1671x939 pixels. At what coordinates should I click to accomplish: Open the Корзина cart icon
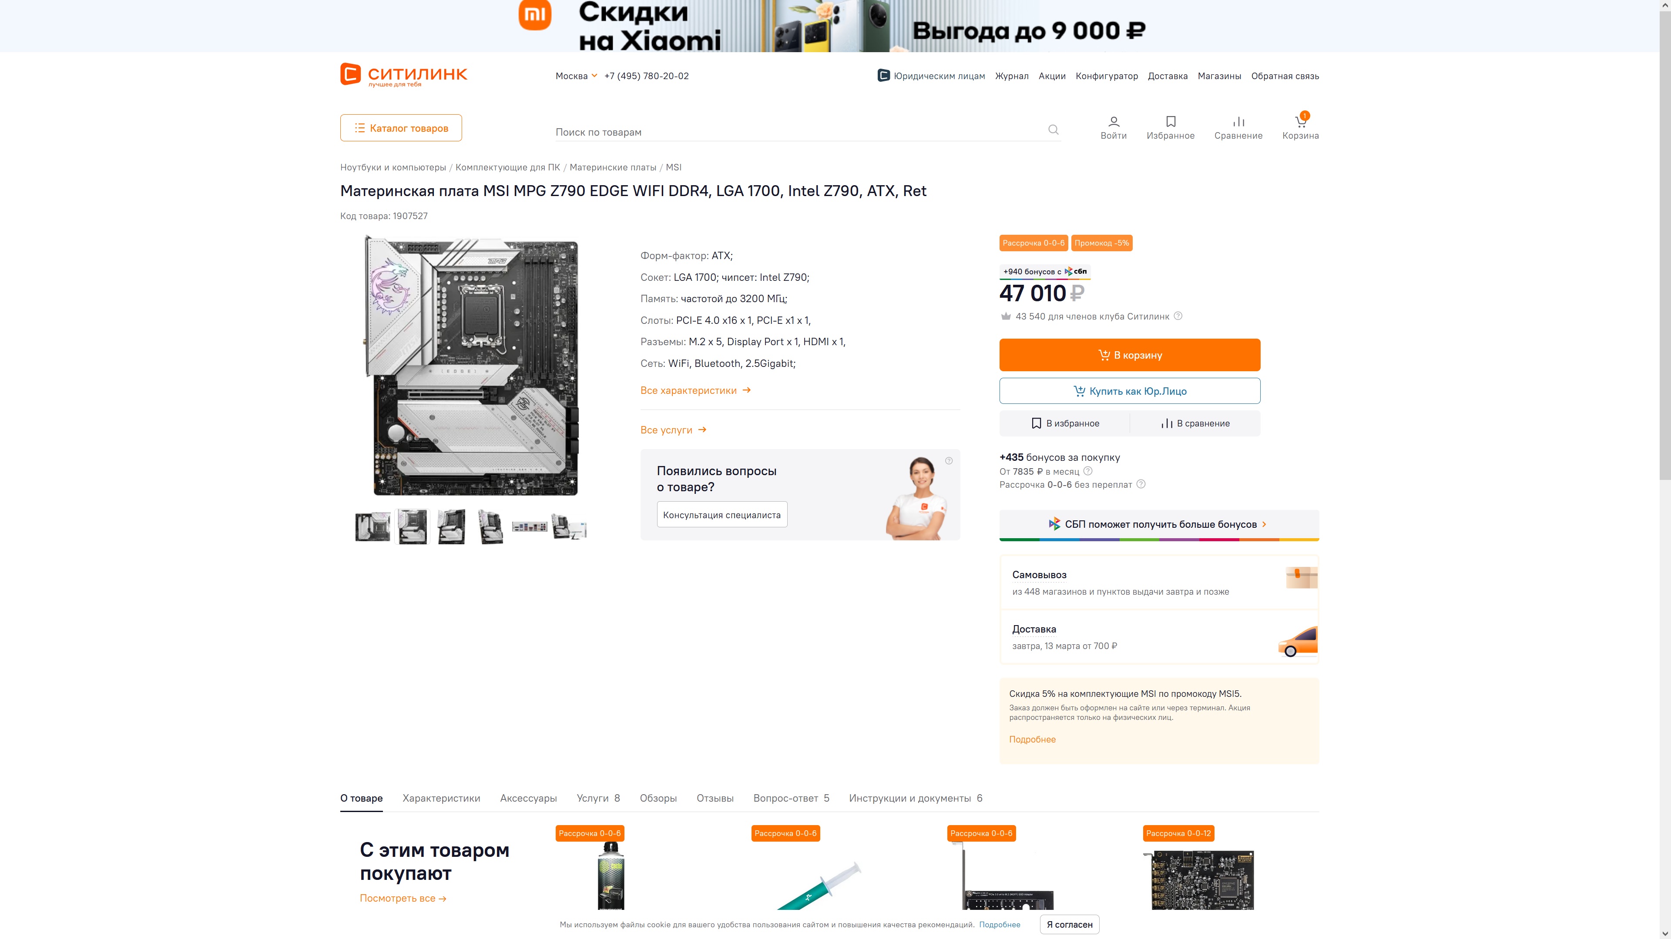1301,121
